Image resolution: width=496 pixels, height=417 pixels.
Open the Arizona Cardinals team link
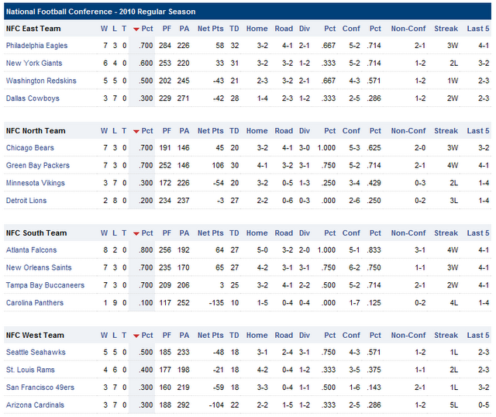[35, 405]
